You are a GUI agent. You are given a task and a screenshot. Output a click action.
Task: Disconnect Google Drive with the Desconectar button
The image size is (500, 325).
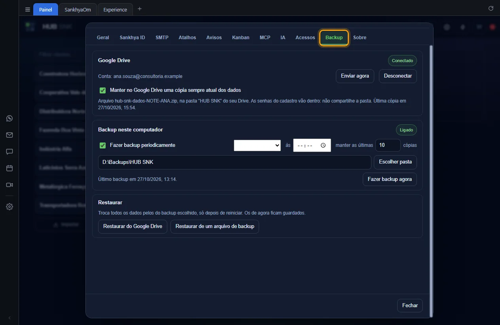pyautogui.click(x=398, y=76)
